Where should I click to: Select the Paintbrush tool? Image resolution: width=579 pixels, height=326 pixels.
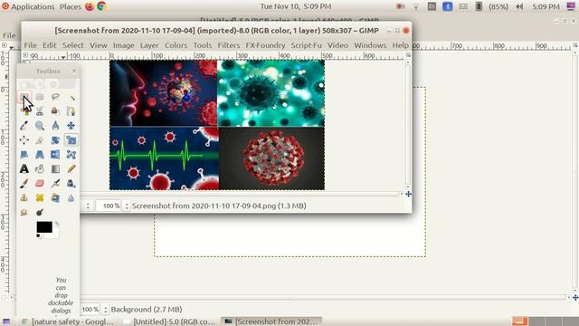tap(24, 183)
